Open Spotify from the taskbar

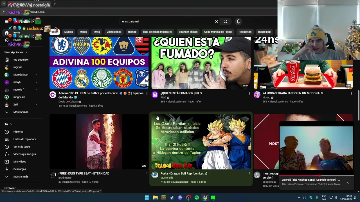tap(197, 198)
